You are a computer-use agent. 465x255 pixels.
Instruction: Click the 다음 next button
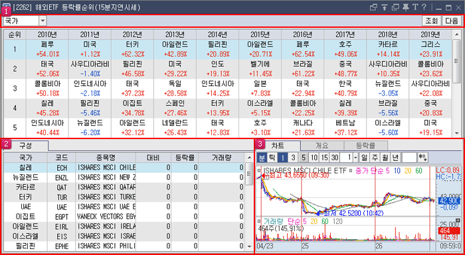click(x=451, y=21)
